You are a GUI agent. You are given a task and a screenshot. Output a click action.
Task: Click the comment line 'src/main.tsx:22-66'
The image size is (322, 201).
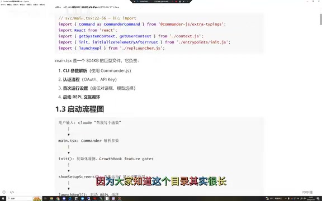(97, 18)
